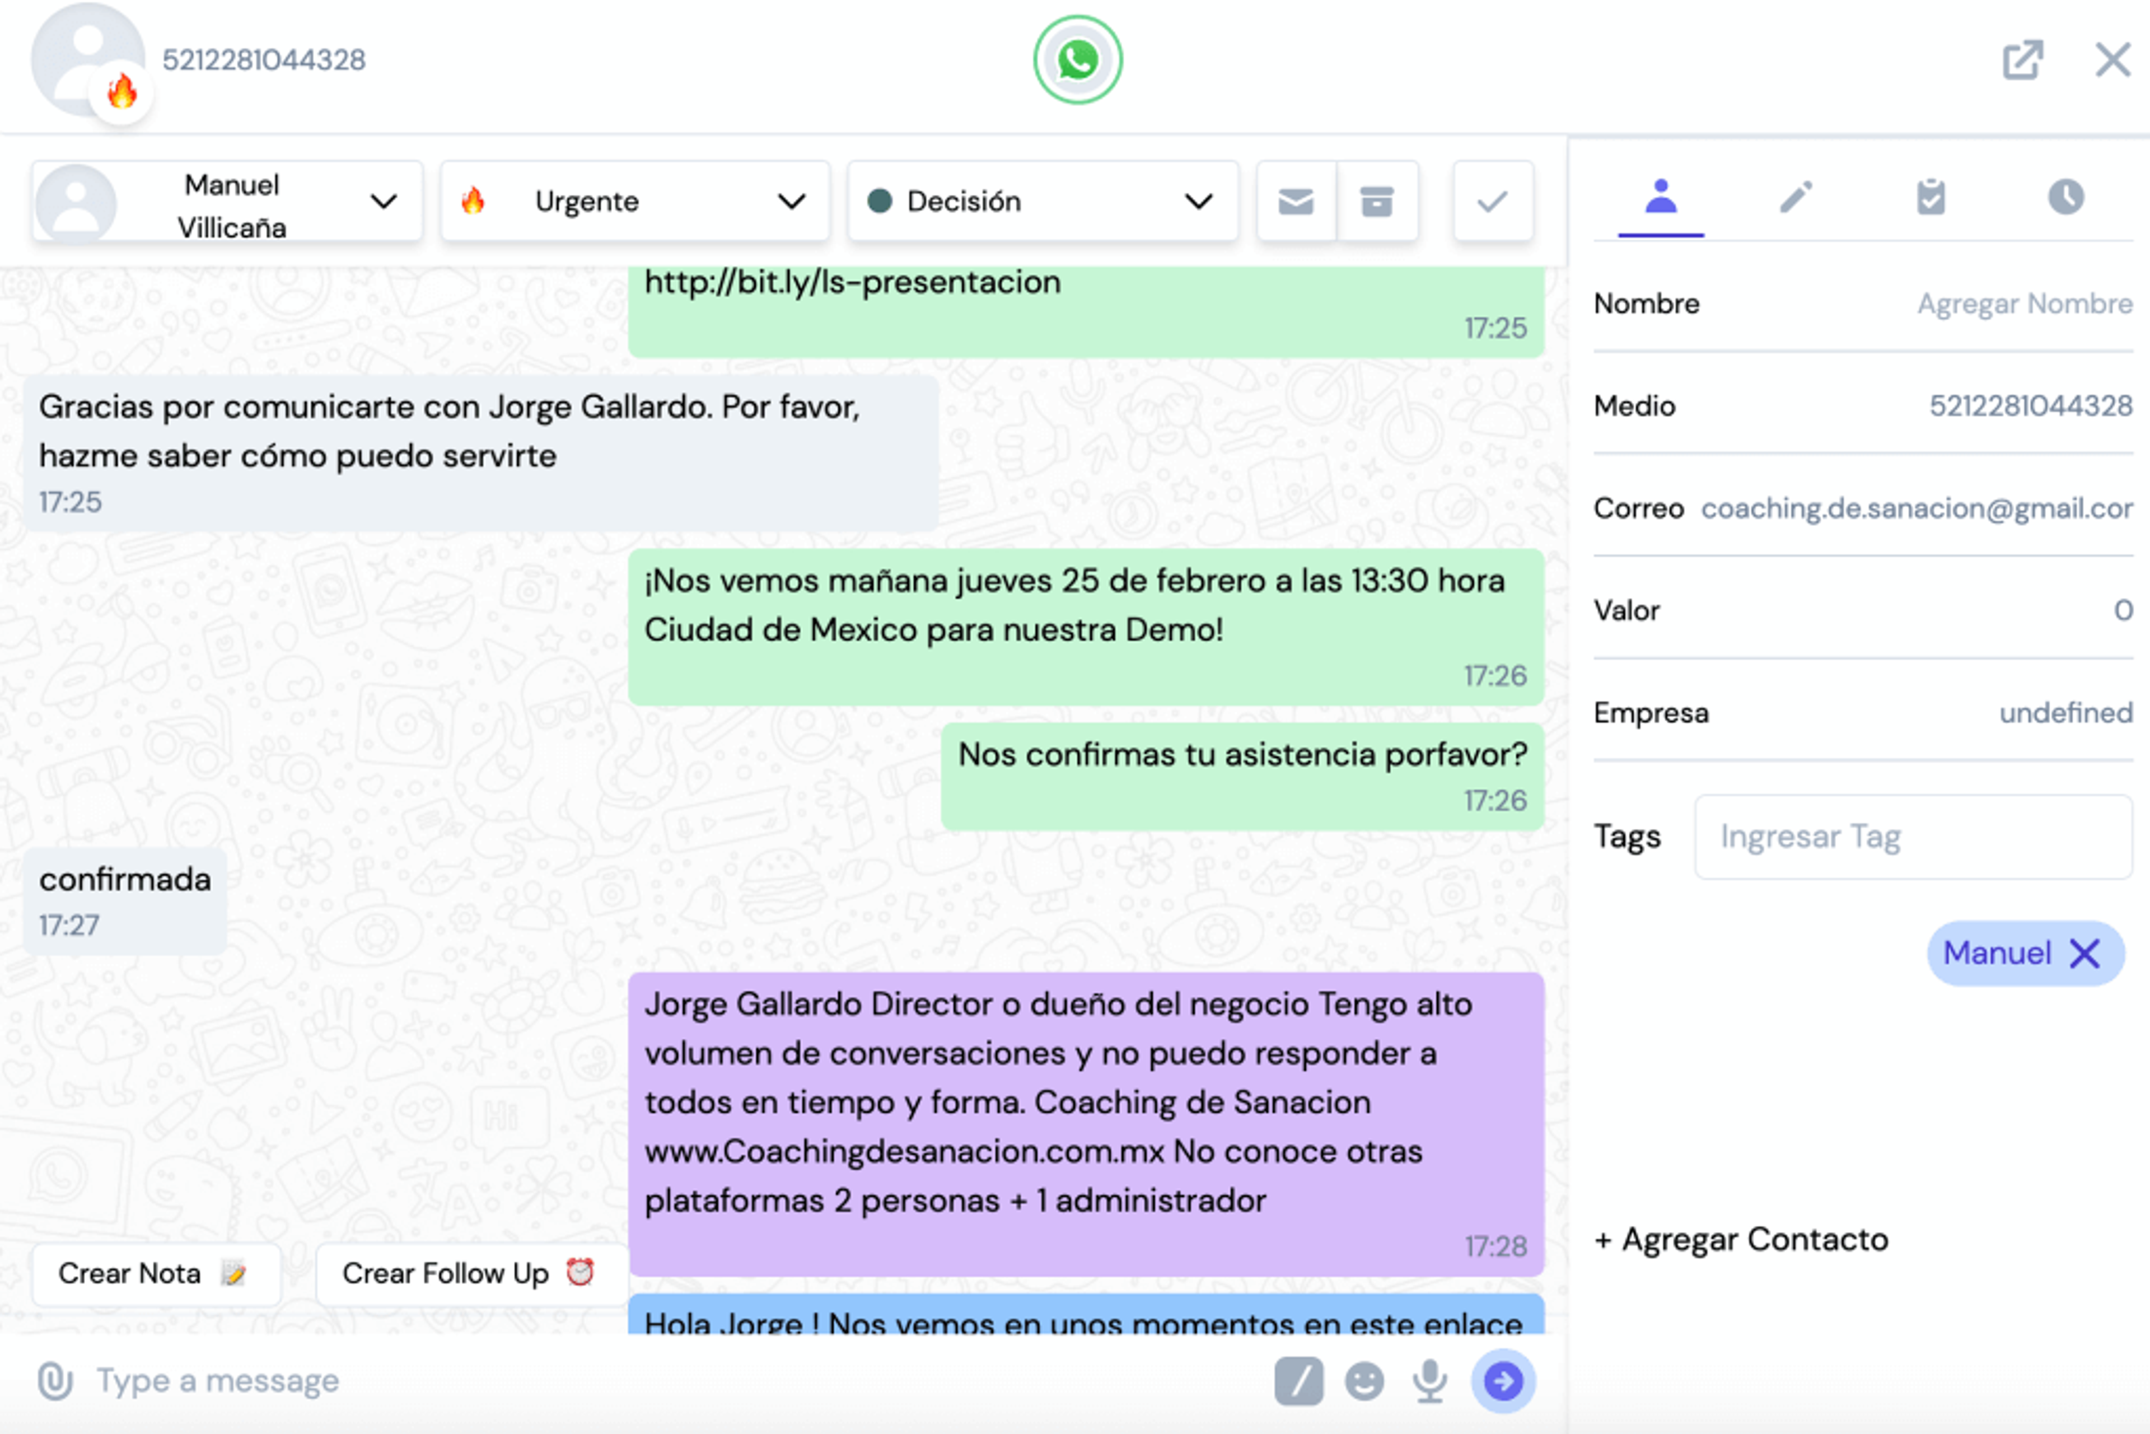
Task: Click the Ingresar Tag input field
Action: click(1912, 837)
